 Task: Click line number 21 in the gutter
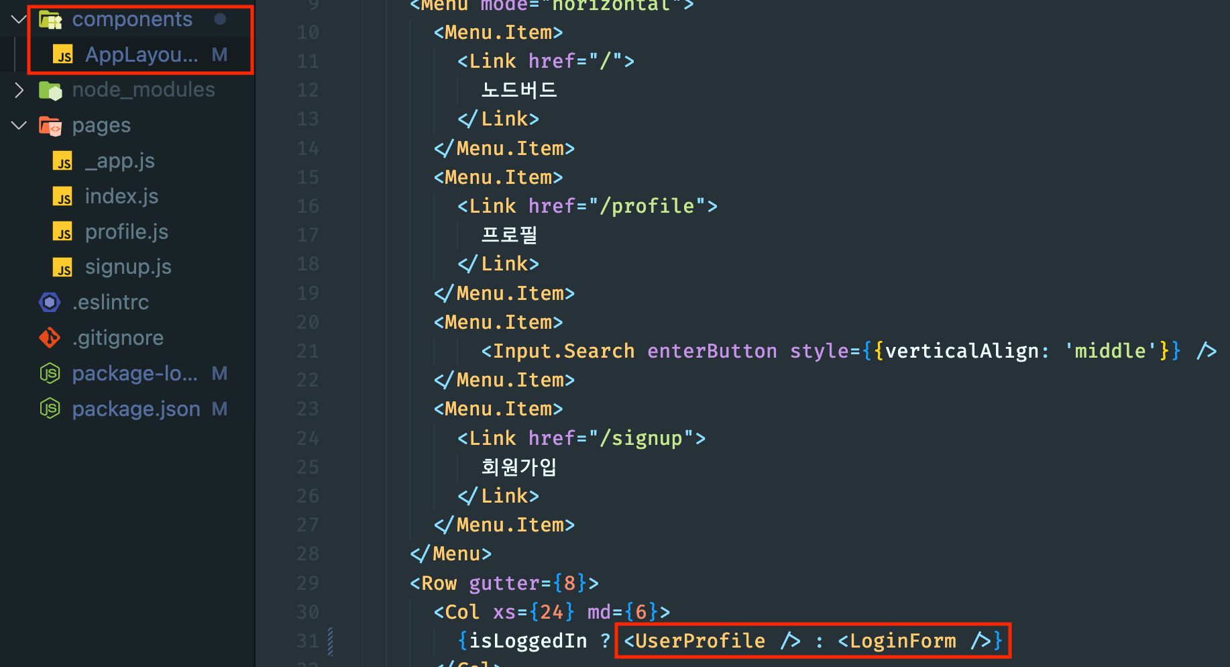(308, 352)
